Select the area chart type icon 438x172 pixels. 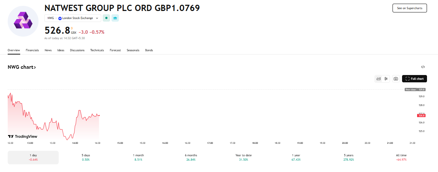(x=379, y=79)
